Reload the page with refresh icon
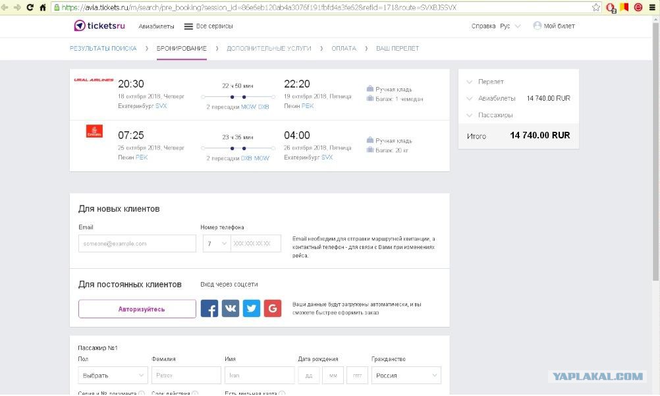 (30, 7)
